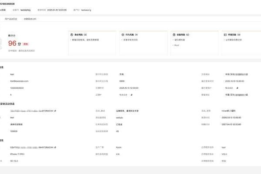Open the 设备风险 (2) risk card
261x174 pixels.
point(194,43)
